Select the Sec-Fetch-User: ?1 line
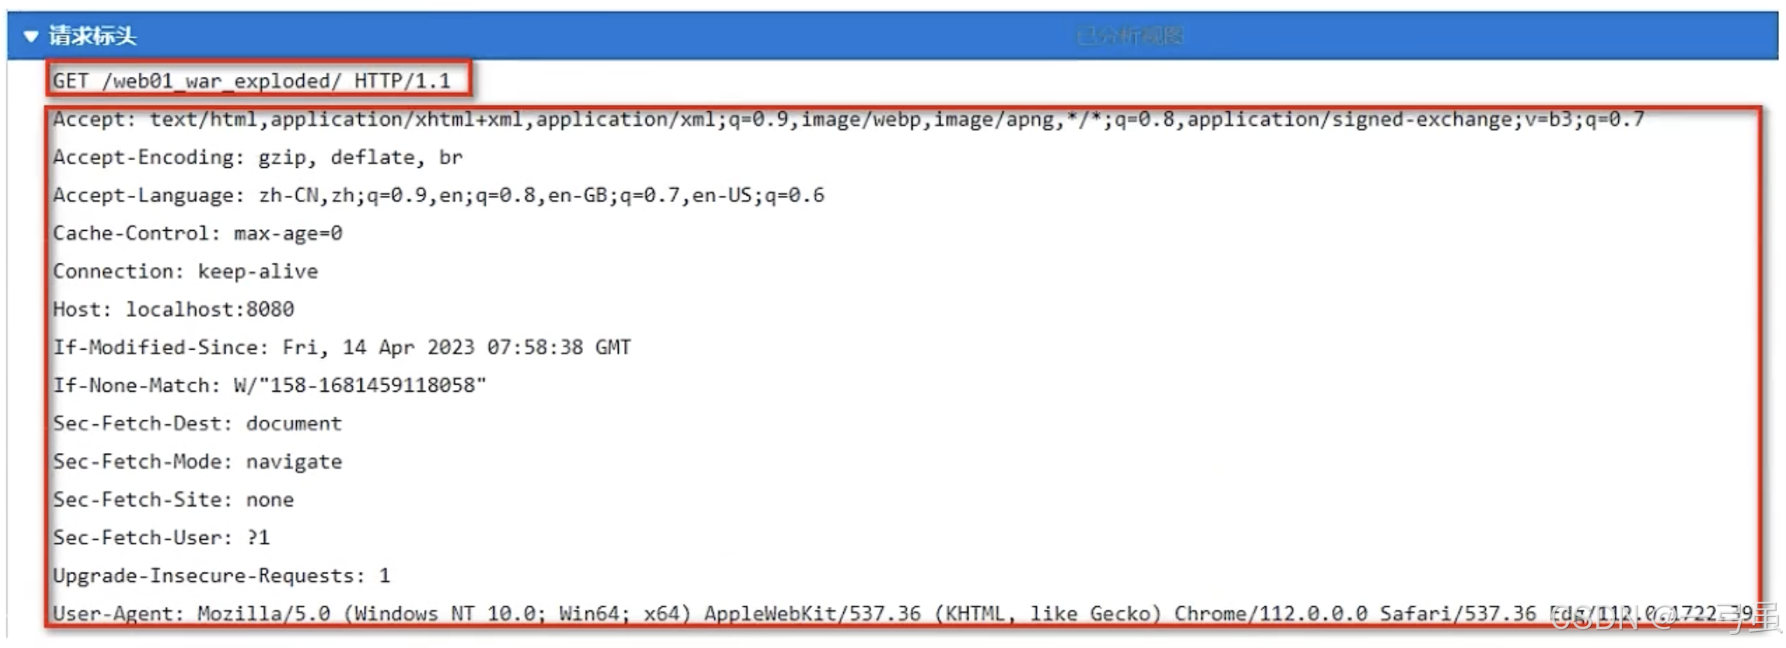This screenshot has width=1786, height=648. click(161, 538)
